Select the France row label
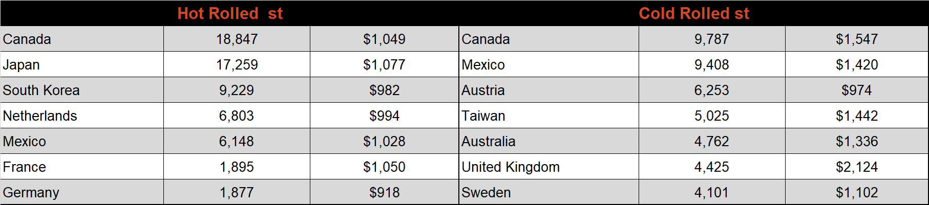Image resolution: width=929 pixels, height=205 pixels. [82, 167]
